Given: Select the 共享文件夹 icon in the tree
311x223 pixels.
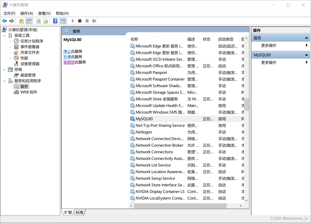Looking at the screenshot, I should [x=16, y=52].
